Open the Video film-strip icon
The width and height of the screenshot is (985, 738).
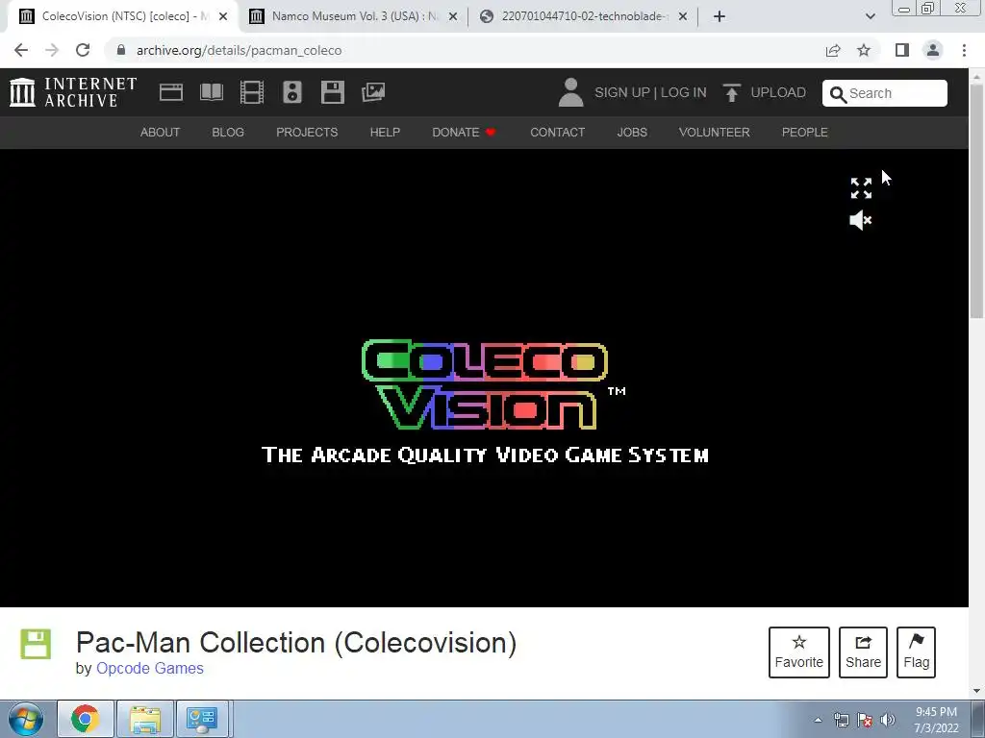pyautogui.click(x=252, y=92)
